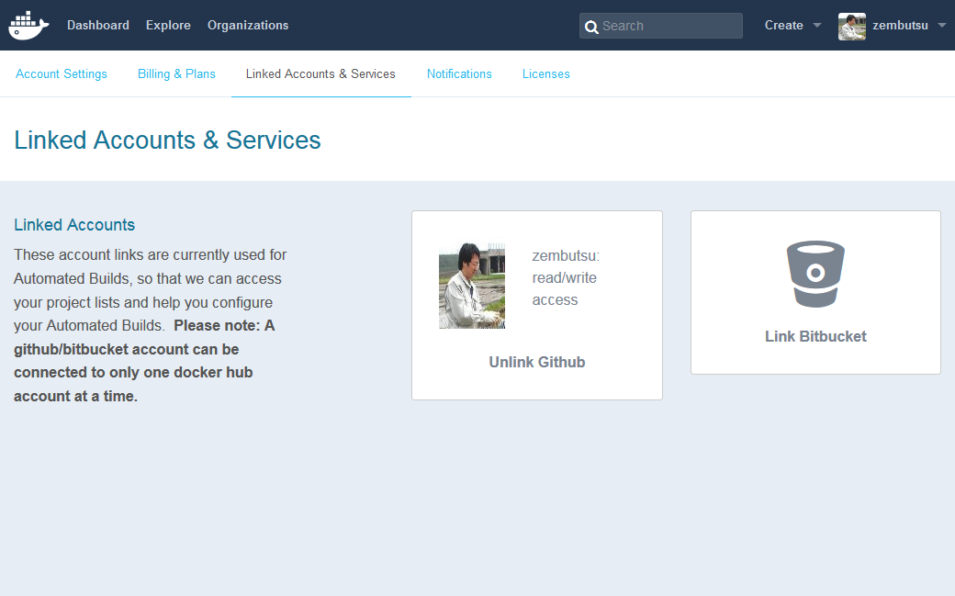Viewport: 955px width, 596px height.
Task: Click the 'Linked Accounts' section heading
Action: 74,225
